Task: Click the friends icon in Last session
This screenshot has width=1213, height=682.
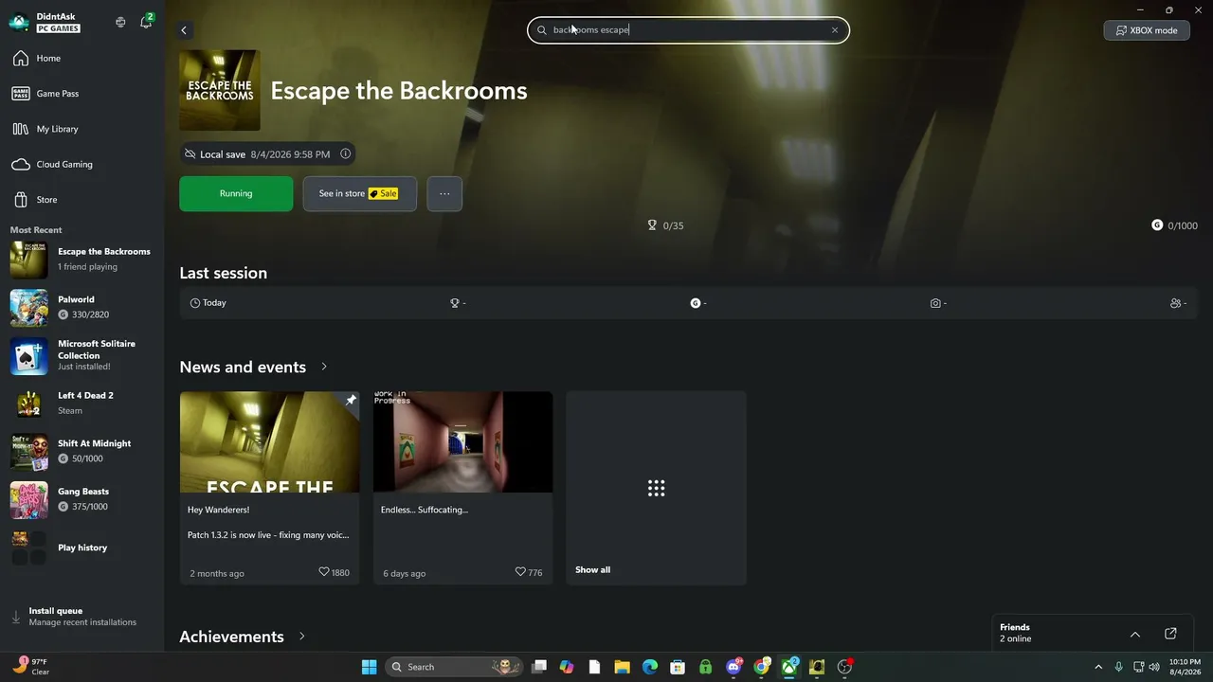Action: 1175,303
